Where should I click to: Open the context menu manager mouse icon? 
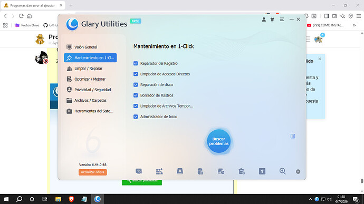click(x=200, y=171)
